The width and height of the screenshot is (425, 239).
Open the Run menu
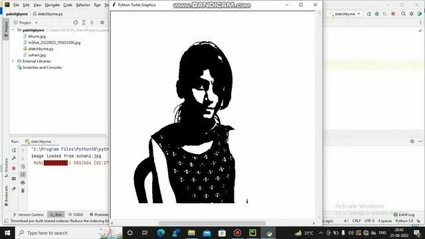coord(97,5)
